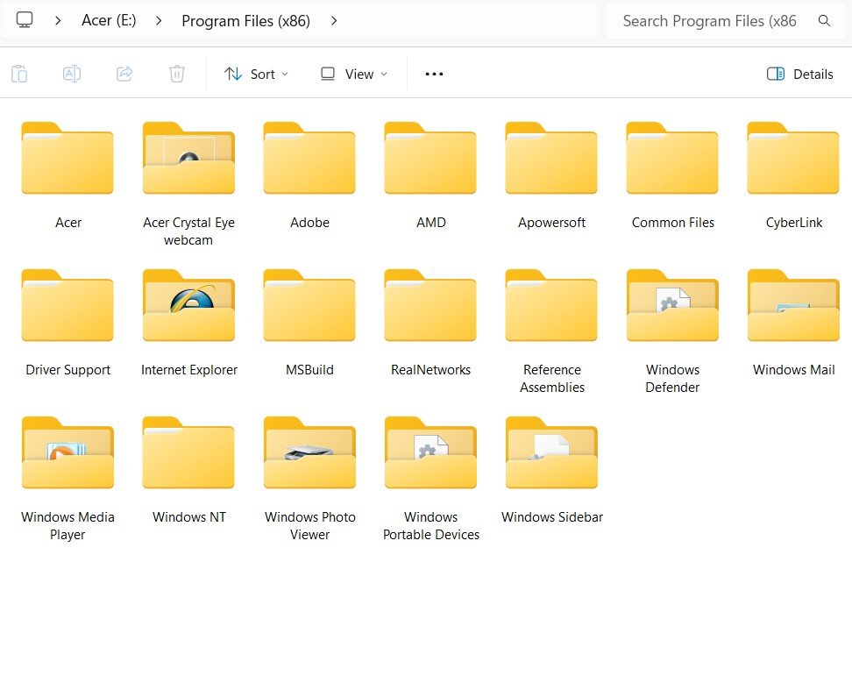Screen dimensions: 852x690
Task: Select the Apowersoft folder icon
Action: pyautogui.click(x=551, y=158)
